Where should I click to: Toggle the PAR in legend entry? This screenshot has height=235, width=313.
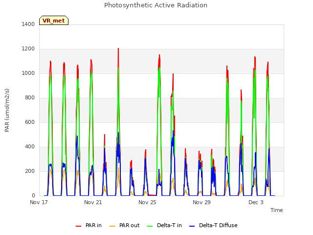89,225
